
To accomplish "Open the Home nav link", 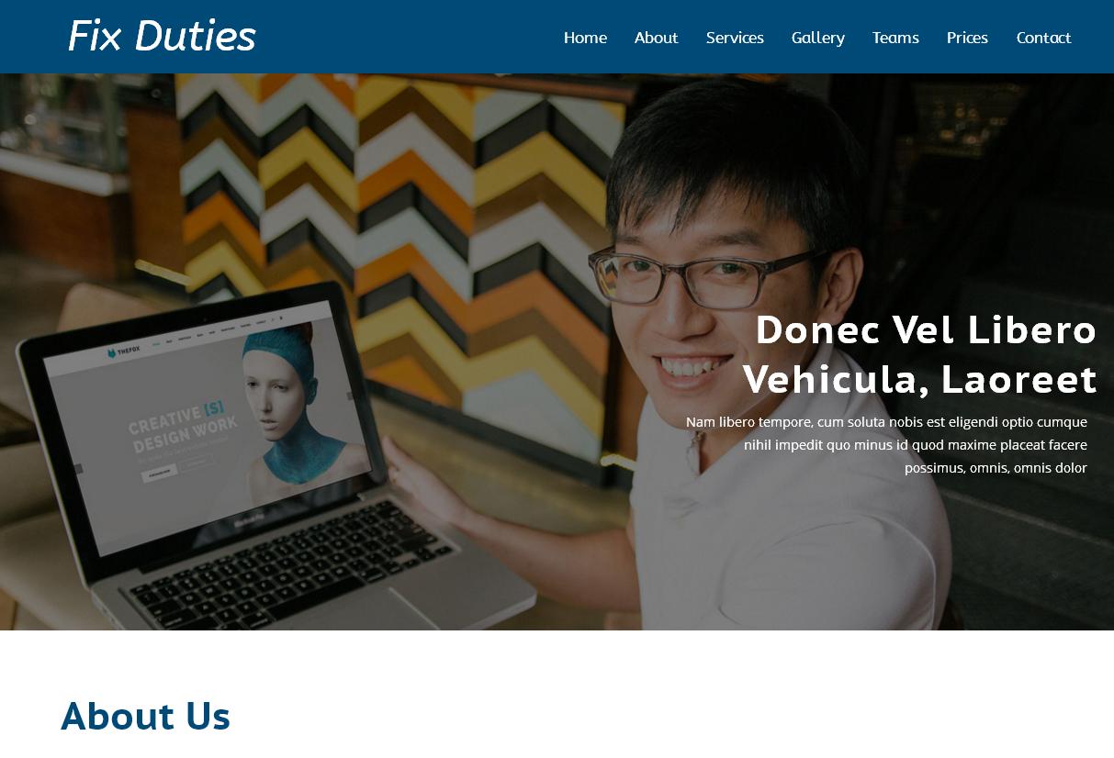I will point(585,38).
